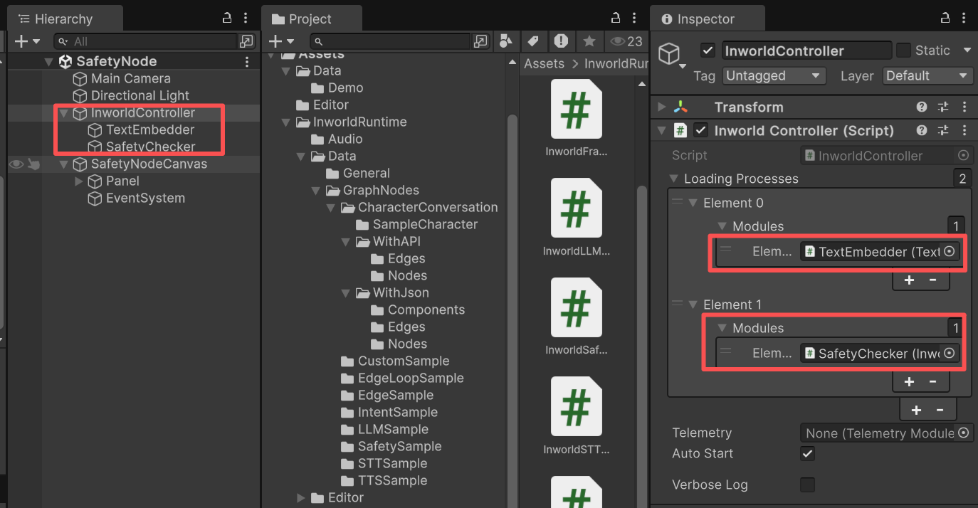Image resolution: width=978 pixels, height=508 pixels.
Task: Enable the Verbose Log checkbox
Action: point(807,485)
